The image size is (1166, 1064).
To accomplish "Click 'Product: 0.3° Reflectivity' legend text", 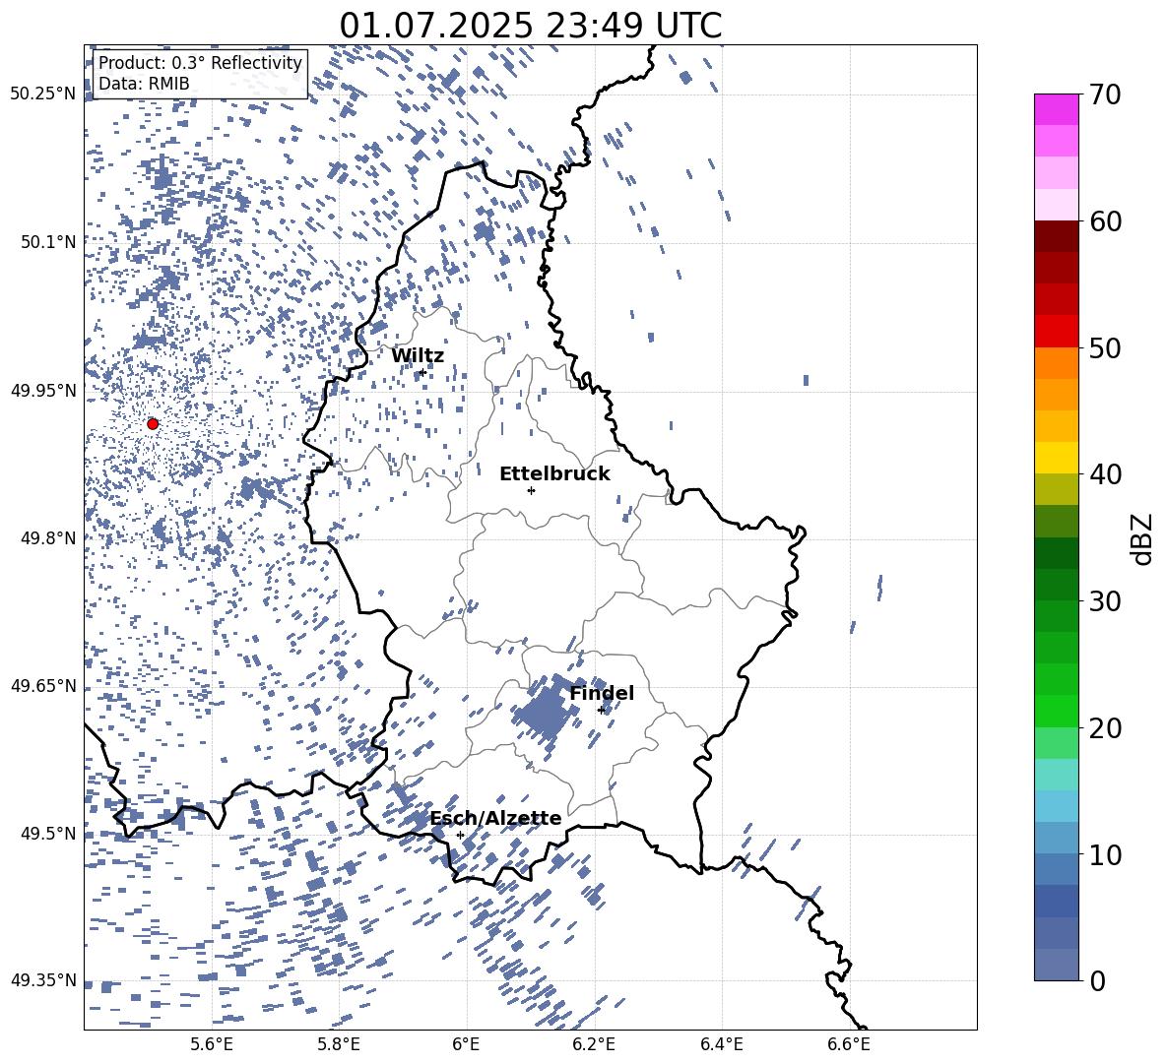I will tap(200, 63).
